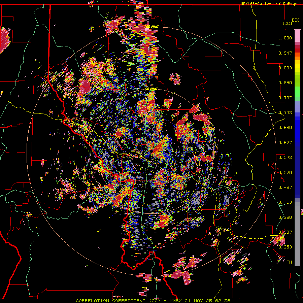
Task: Click the 100 NMI range ring label
Action: click(151, 27)
